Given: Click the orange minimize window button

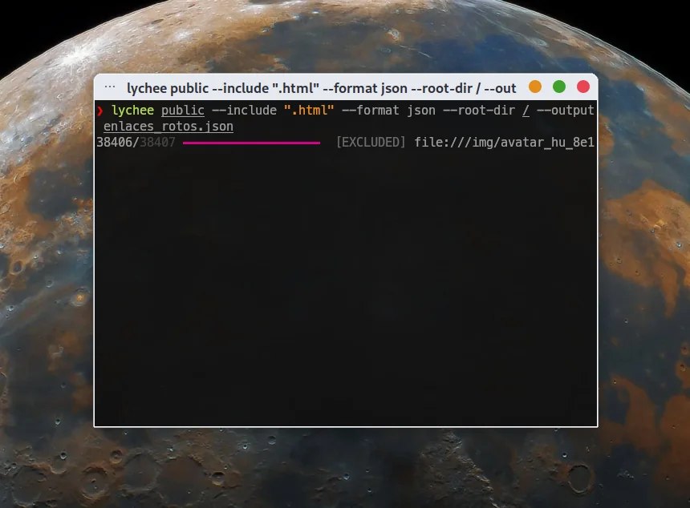Looking at the screenshot, I should point(535,87).
